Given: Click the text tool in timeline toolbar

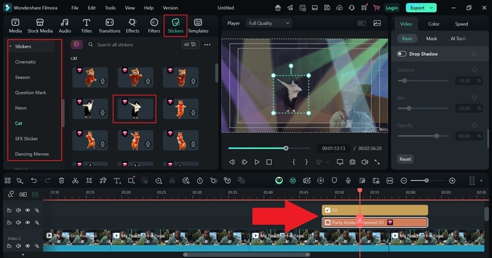Looking at the screenshot, I should (117, 180).
